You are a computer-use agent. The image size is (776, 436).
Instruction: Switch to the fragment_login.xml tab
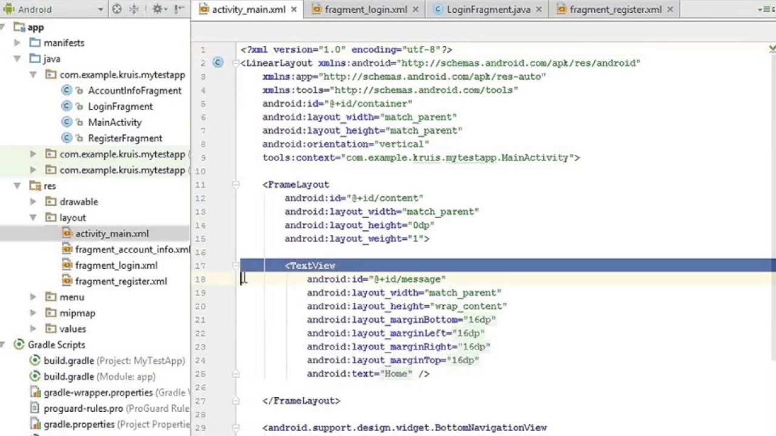click(366, 10)
